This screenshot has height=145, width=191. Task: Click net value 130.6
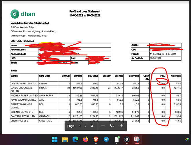178,116
